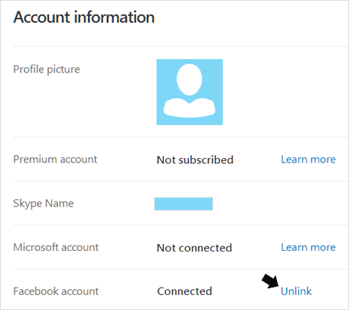The height and width of the screenshot is (310, 349).
Task: Open Learn more for Premium account
Action: pos(308,159)
